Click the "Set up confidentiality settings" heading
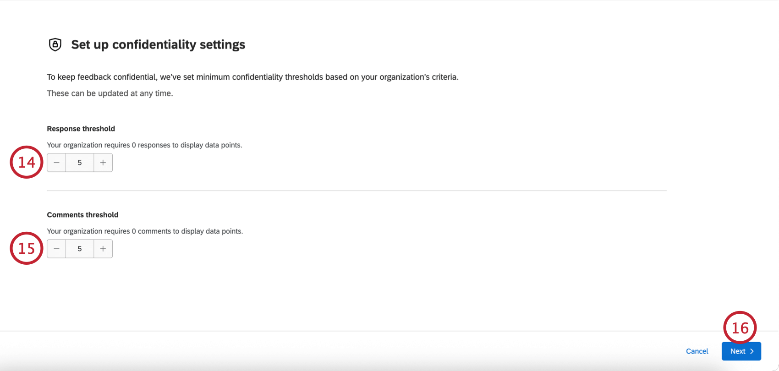Screen dimensions: 779x371 click(x=158, y=44)
